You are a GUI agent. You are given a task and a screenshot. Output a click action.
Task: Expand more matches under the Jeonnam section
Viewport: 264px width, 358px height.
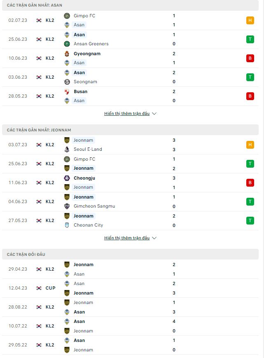(x=127, y=238)
